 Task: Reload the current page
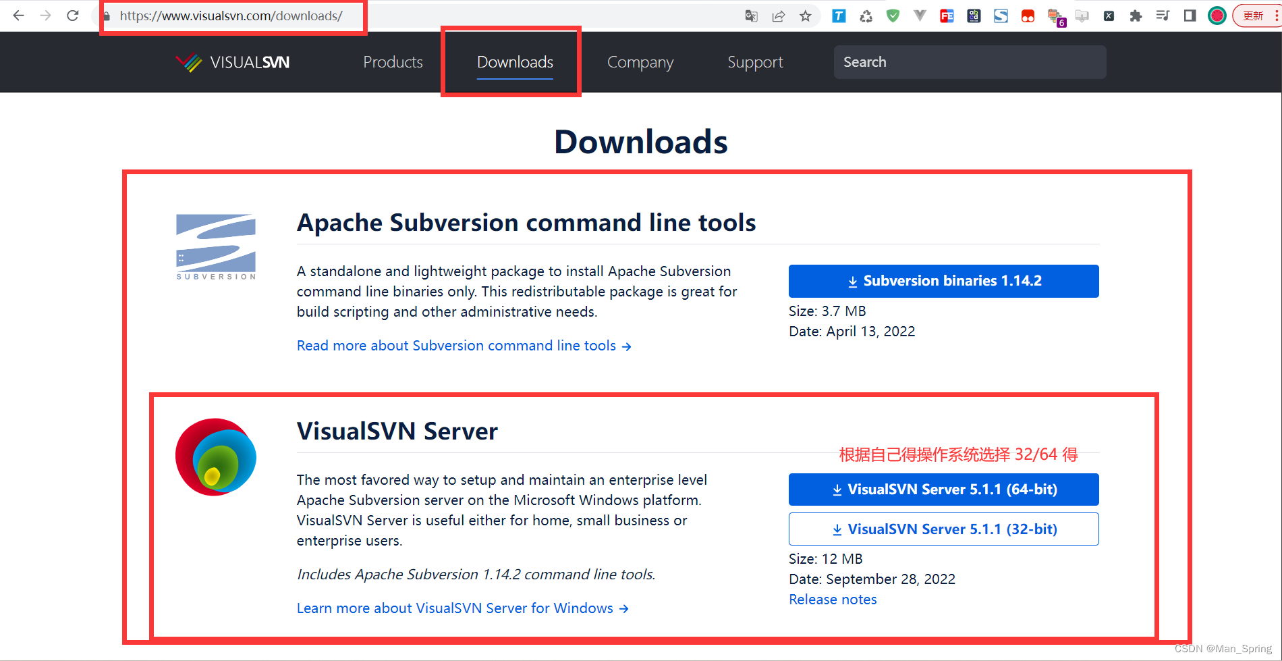pyautogui.click(x=73, y=16)
